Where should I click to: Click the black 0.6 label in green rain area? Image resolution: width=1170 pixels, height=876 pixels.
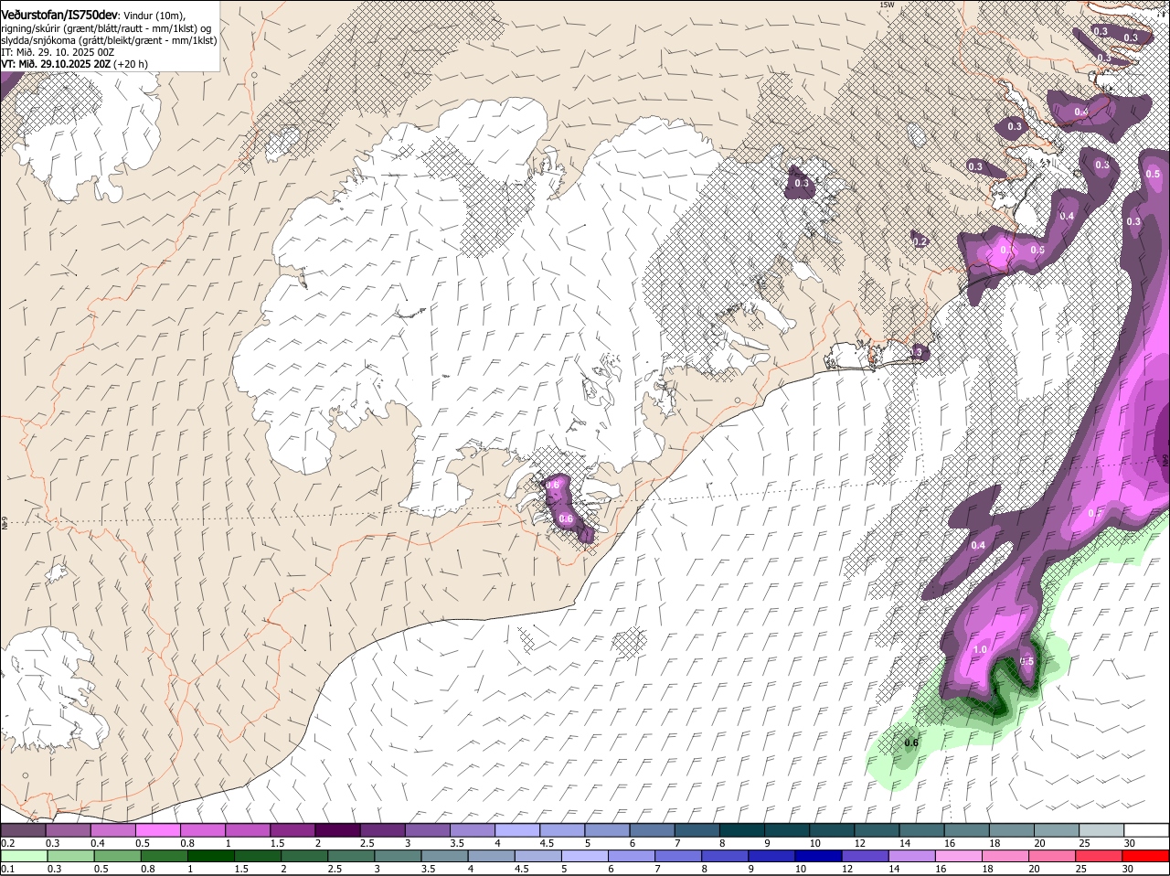click(x=910, y=742)
